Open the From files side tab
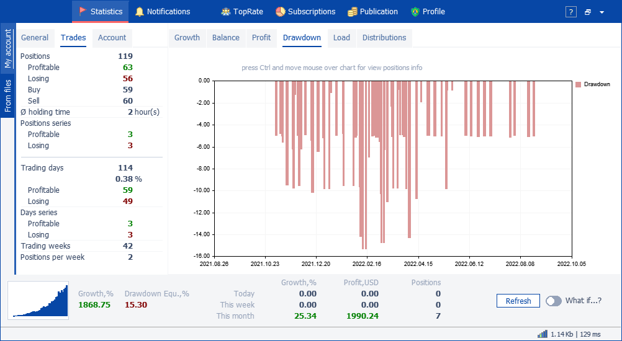622x341 pixels. pos(7,95)
